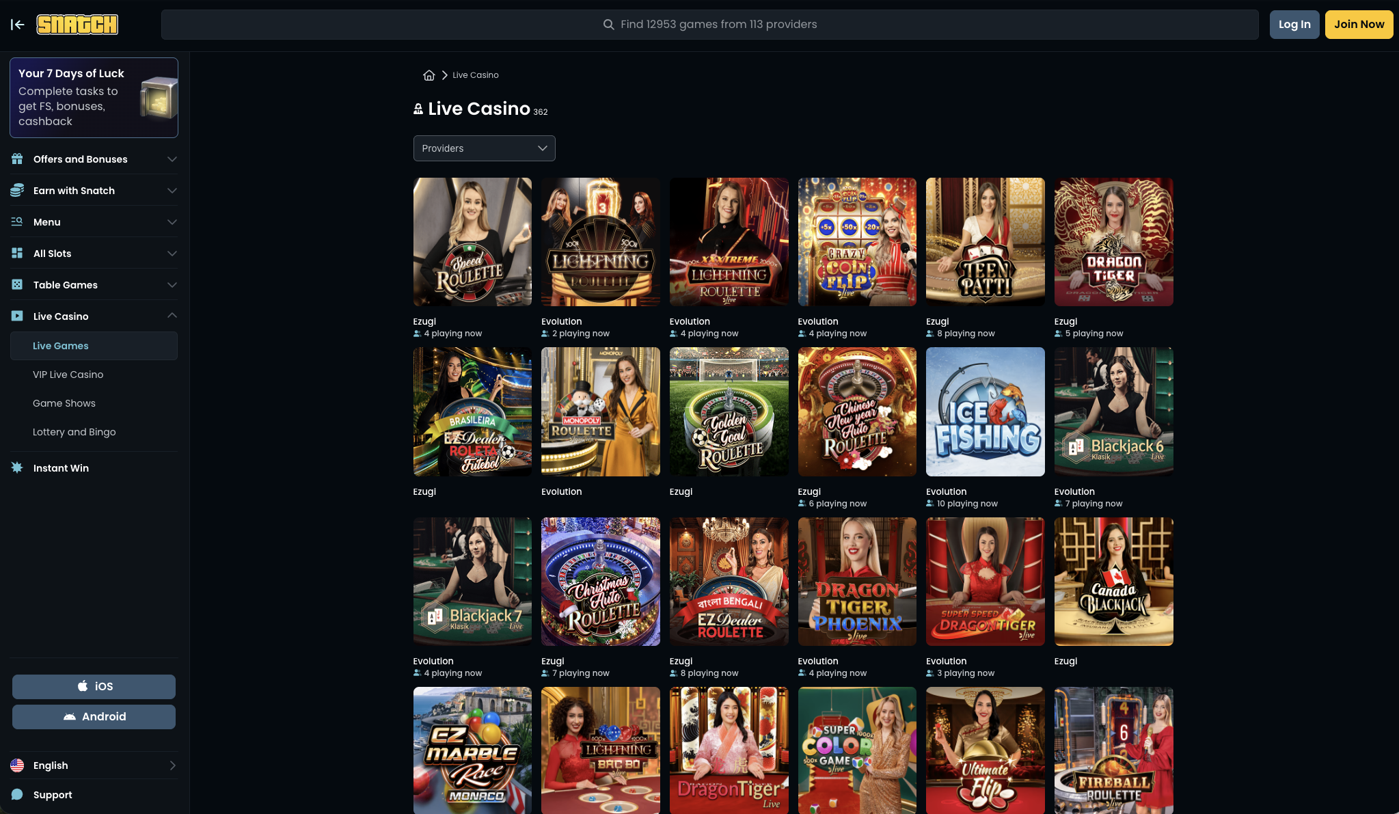Open the Ice Fishing game

point(985,411)
